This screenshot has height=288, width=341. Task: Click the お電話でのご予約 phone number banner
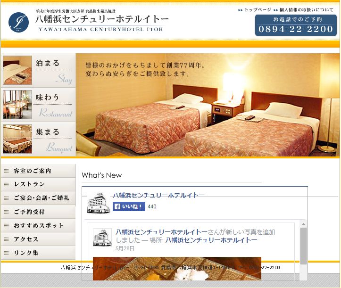pyautogui.click(x=296, y=25)
